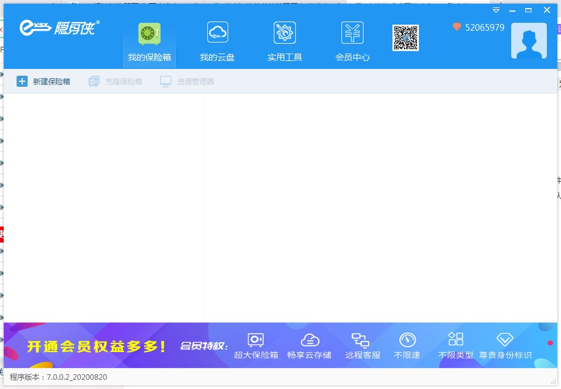Open the user avatar profile
The height and width of the screenshot is (389, 561).
point(528,41)
